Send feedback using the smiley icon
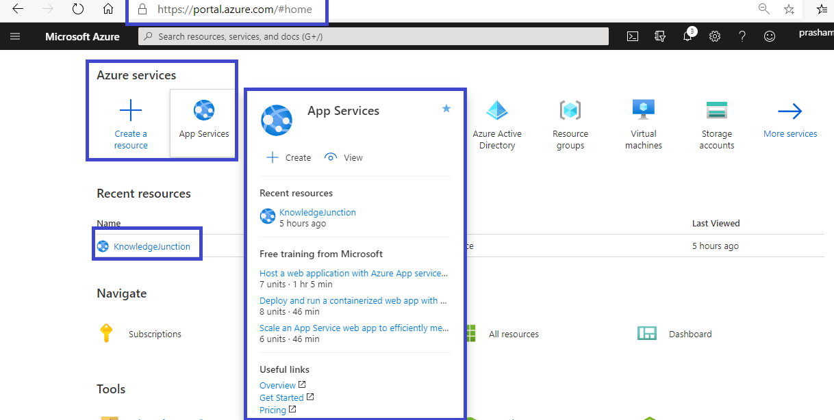The width and height of the screenshot is (834, 420). click(x=769, y=36)
